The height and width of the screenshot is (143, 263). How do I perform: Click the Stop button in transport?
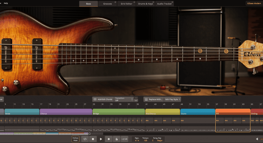click(93, 139)
